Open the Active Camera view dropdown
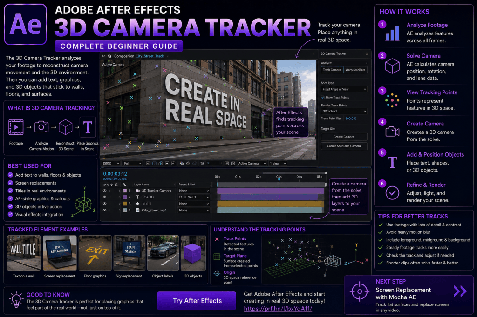This screenshot has height=317, width=477. pos(252,163)
